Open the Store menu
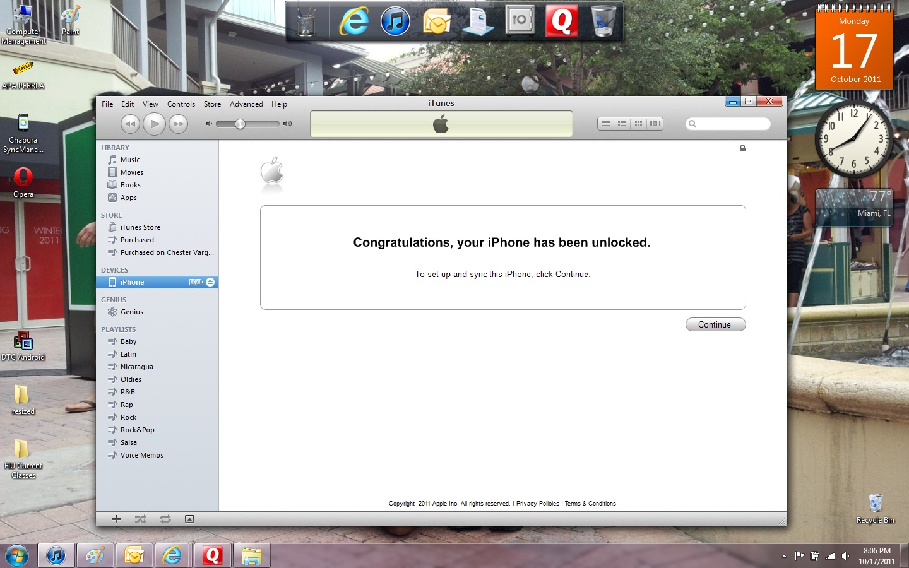Viewport: 909px width, 568px height. (x=212, y=104)
